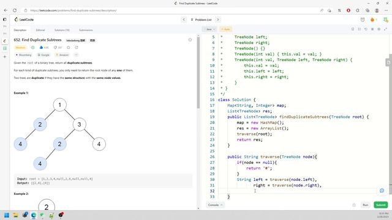Open the Windows Start menu

[7, 215]
